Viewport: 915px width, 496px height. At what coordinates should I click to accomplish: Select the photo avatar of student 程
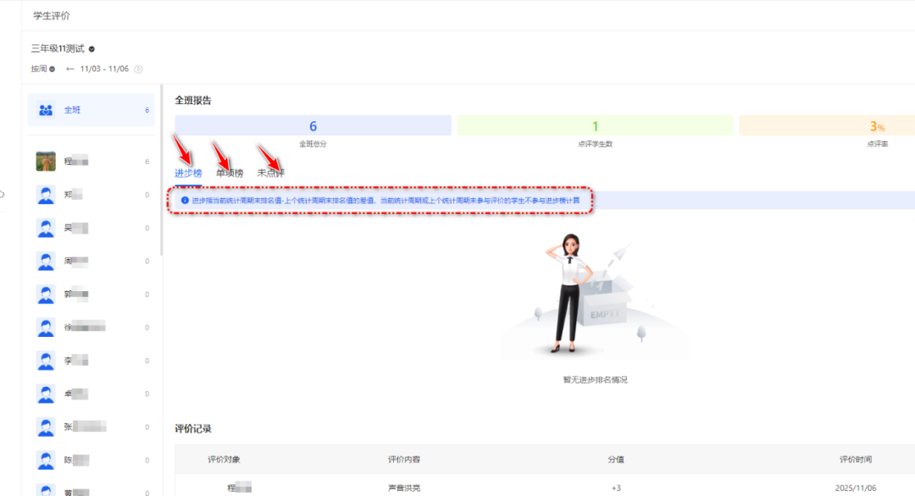pos(46,161)
